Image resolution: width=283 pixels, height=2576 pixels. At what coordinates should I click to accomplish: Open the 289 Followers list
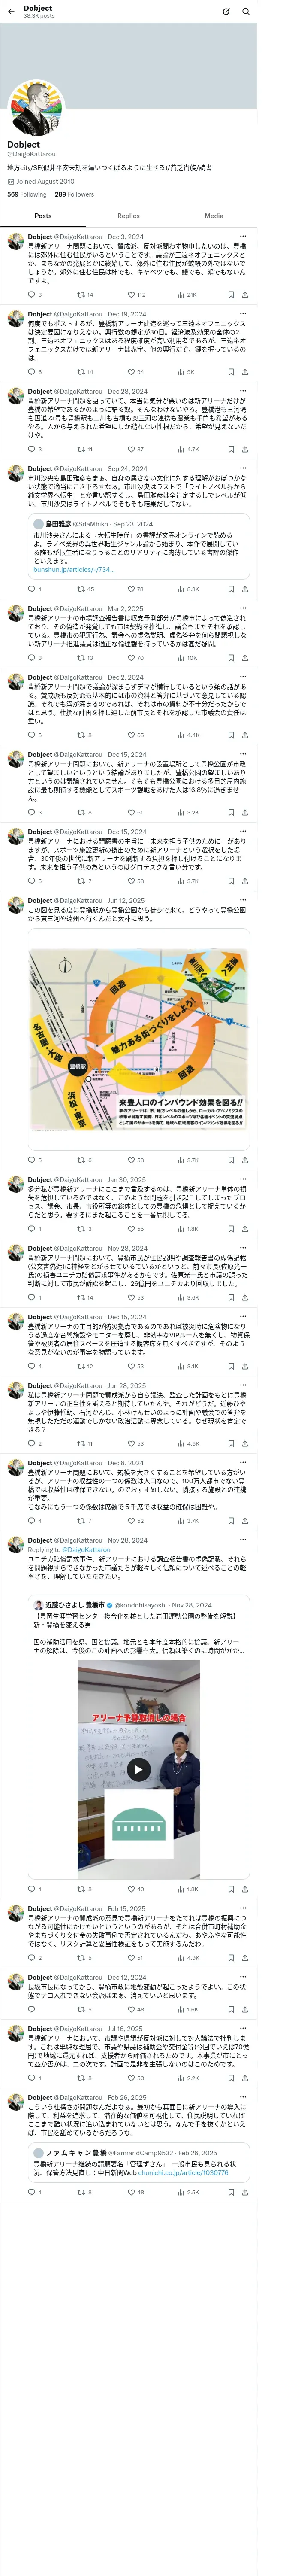[x=74, y=194]
